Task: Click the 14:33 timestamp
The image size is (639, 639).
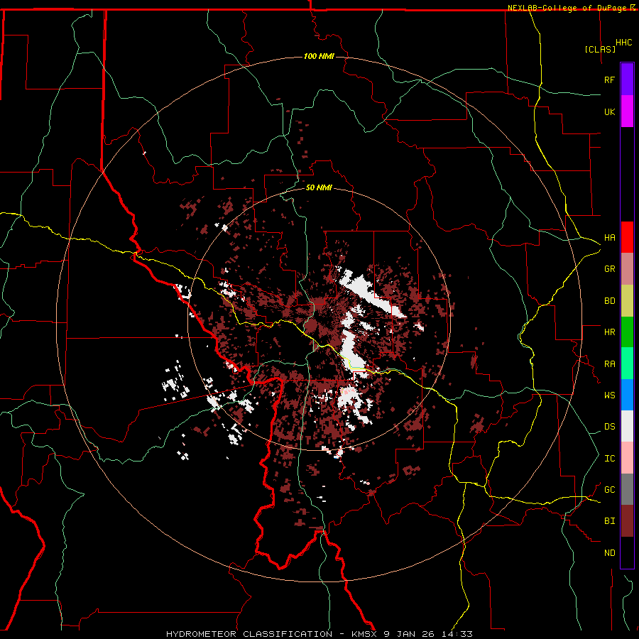Action: point(457,634)
